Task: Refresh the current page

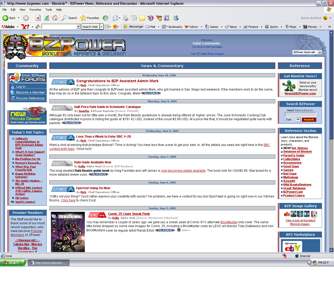Action: pyautogui.click(x=46, y=18)
